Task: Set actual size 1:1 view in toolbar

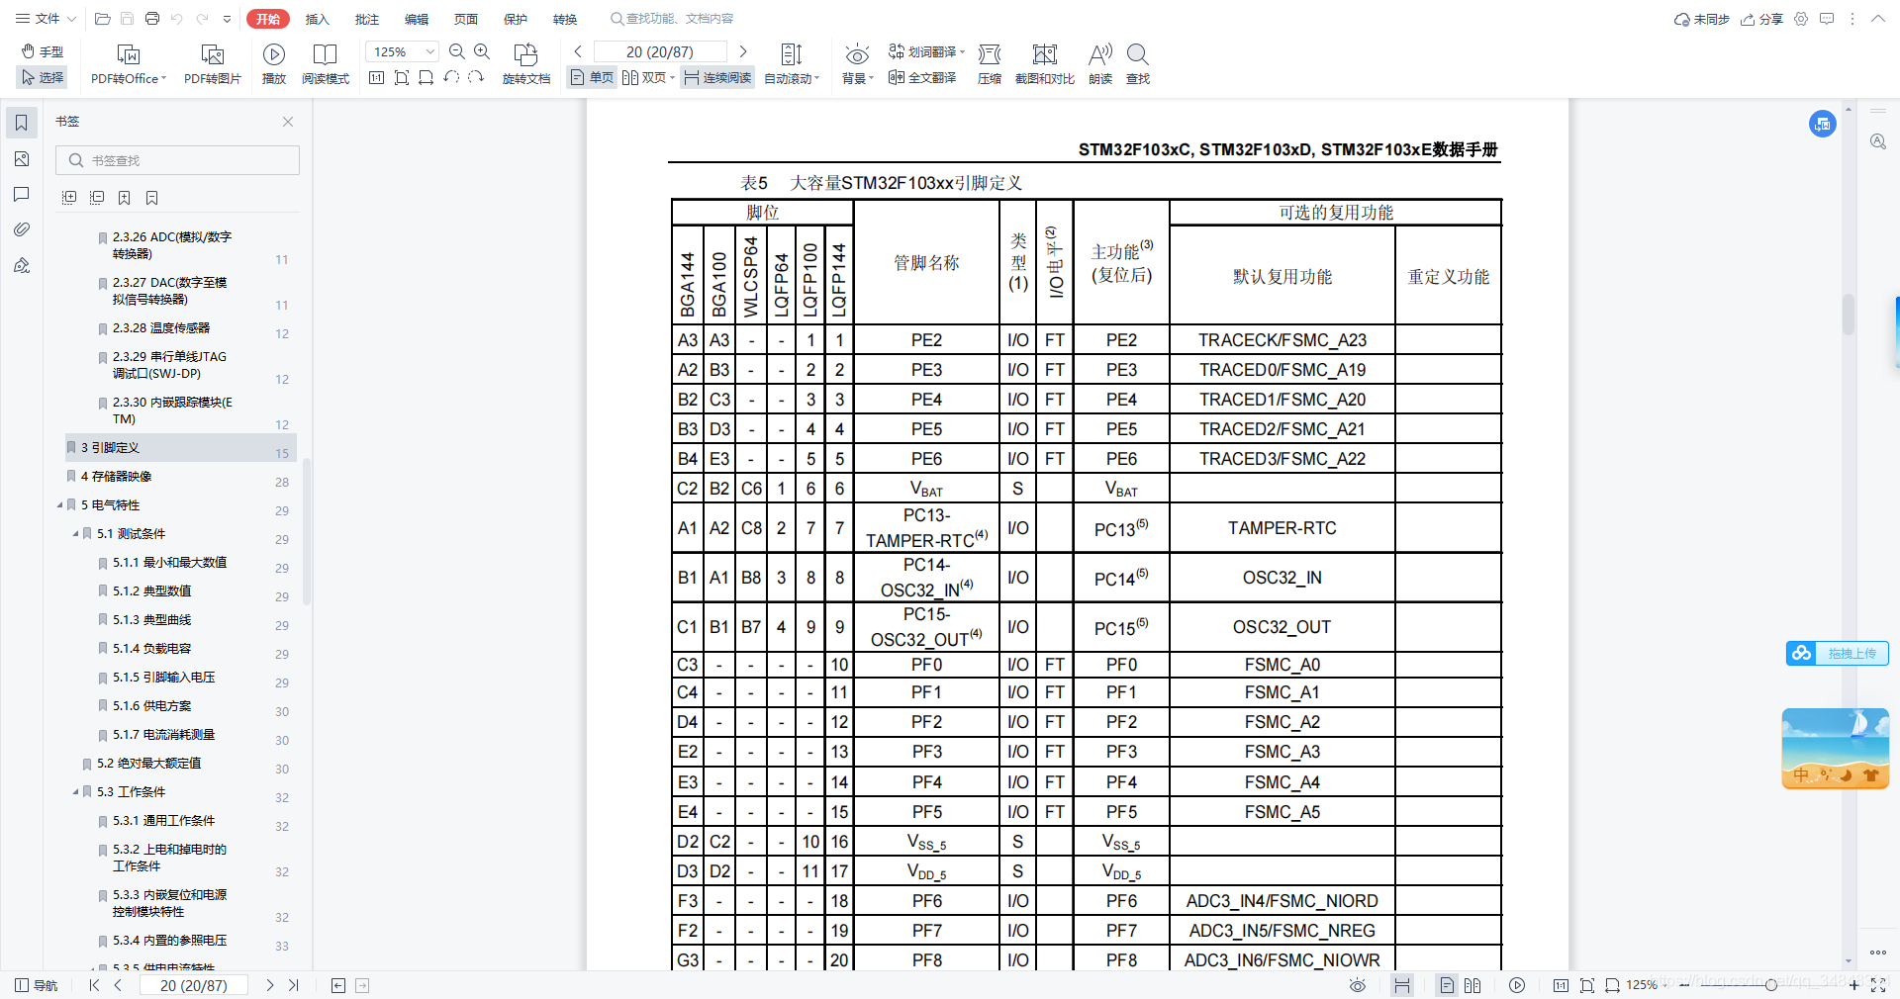Action: click(376, 77)
